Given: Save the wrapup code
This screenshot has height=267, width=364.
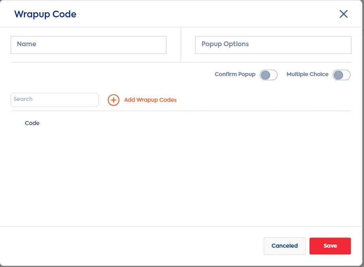Looking at the screenshot, I should [330, 246].
